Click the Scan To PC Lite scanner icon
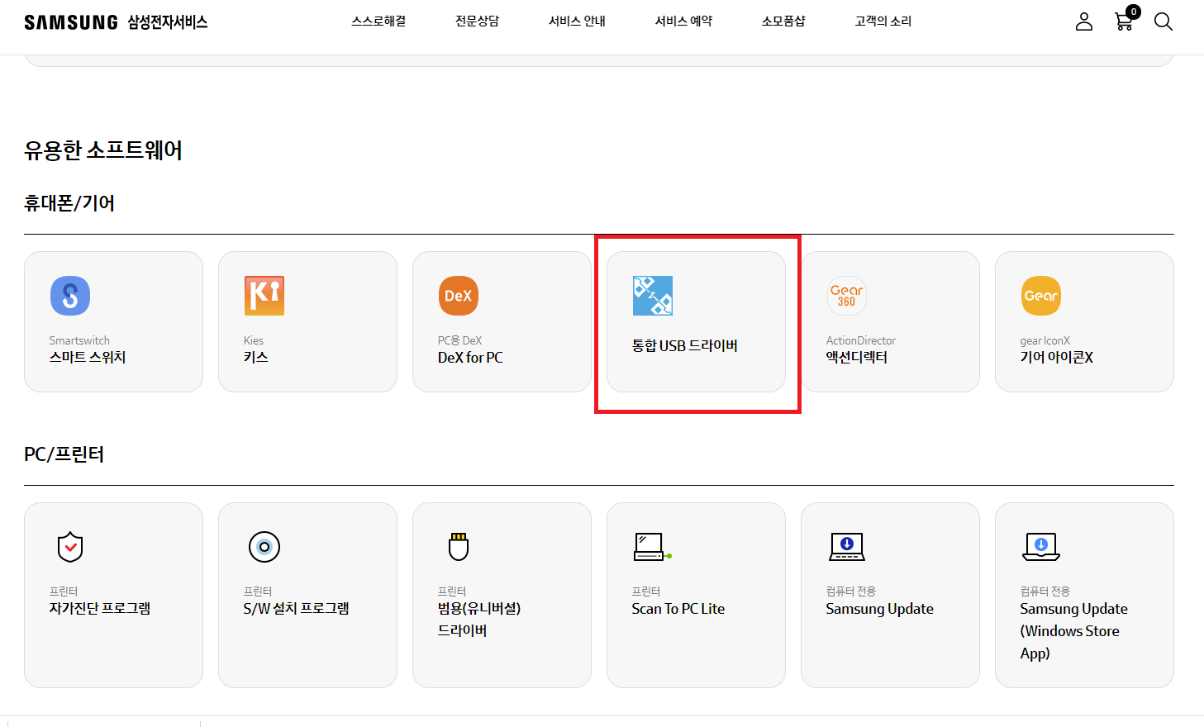This screenshot has height=727, width=1204. 653,547
